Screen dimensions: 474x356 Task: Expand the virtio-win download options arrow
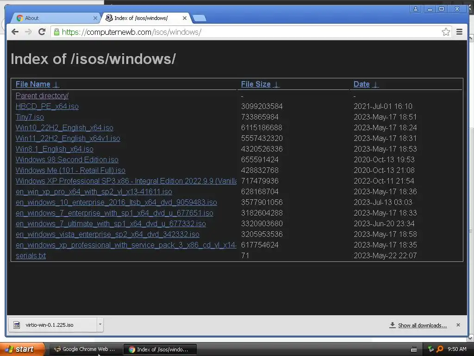(100, 325)
